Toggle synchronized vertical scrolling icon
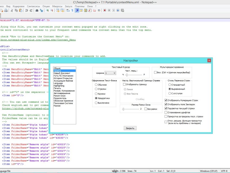230x173 pixels. [58, 10]
